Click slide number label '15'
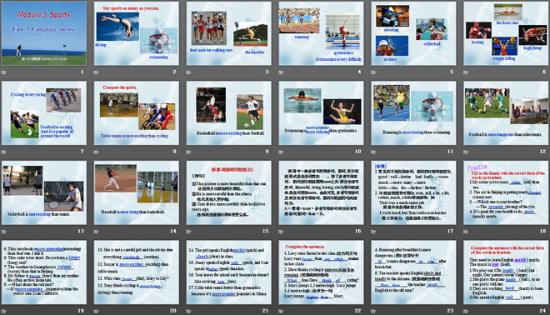Viewport: 550px width, 315px height. [266, 231]
